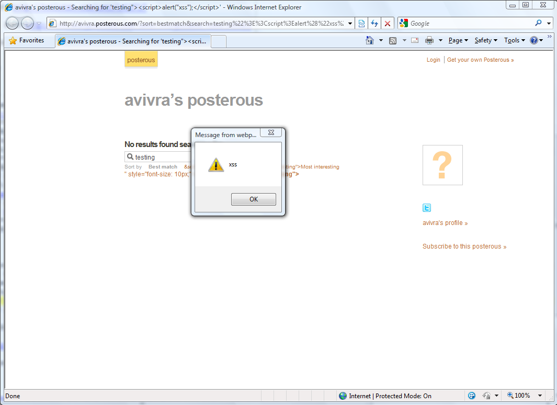This screenshot has width=557, height=405.
Task: Click the 100% zoom level button
Action: (519, 396)
